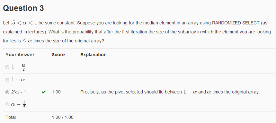Click the Question 3 heading
The height and width of the screenshot is (123, 276).
tap(23, 8)
